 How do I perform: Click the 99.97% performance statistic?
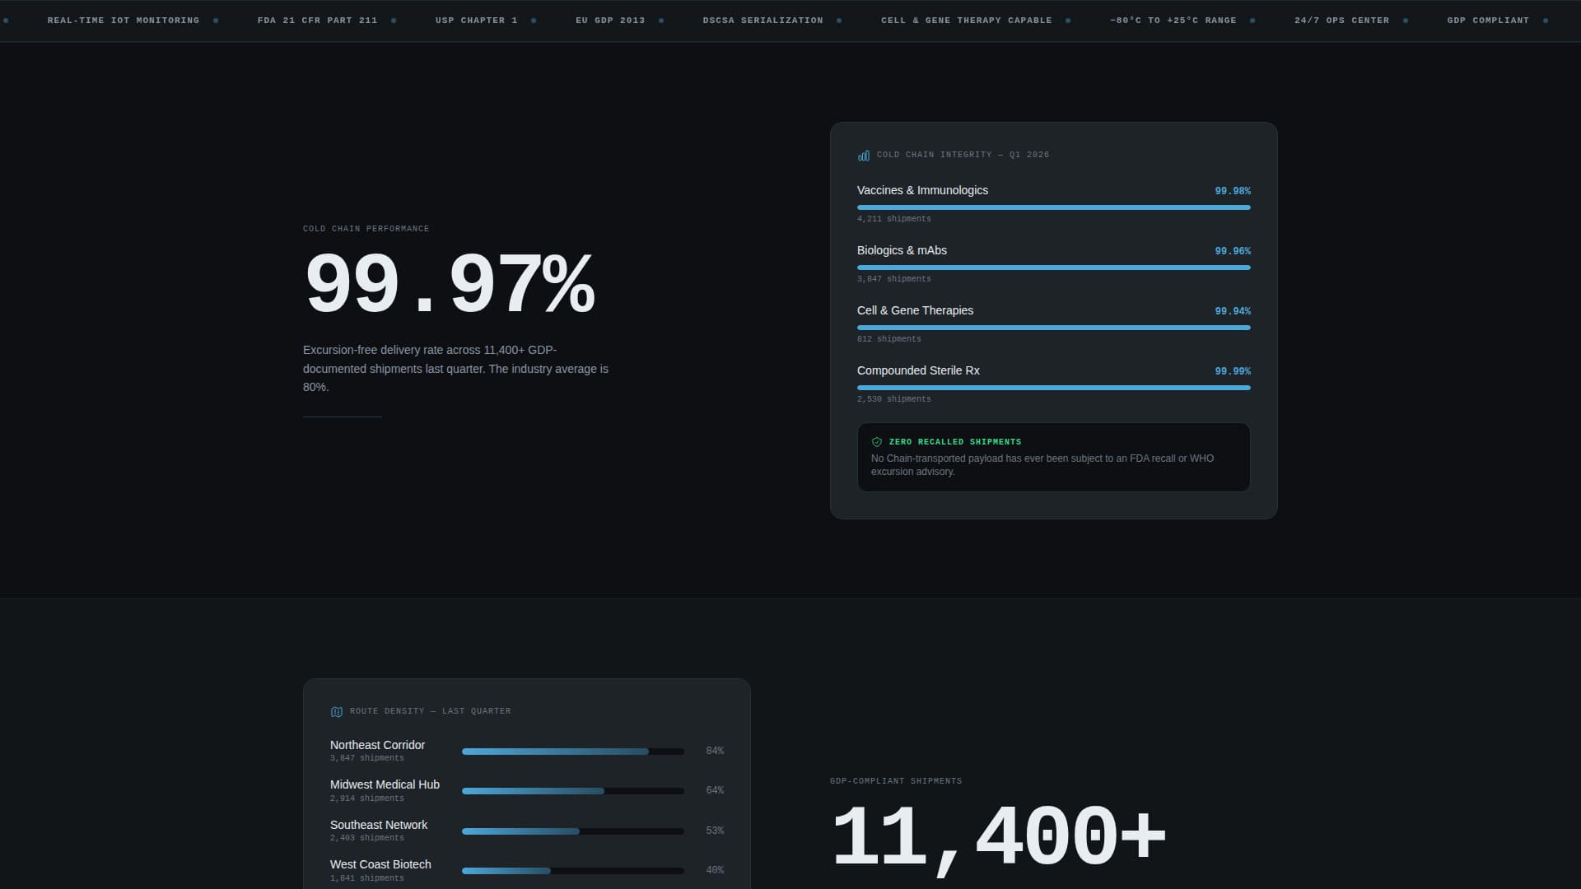pyautogui.click(x=450, y=284)
